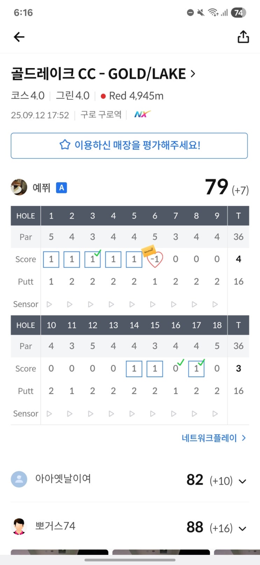
Task: Tap the checked score on hole 16
Action: click(x=176, y=368)
